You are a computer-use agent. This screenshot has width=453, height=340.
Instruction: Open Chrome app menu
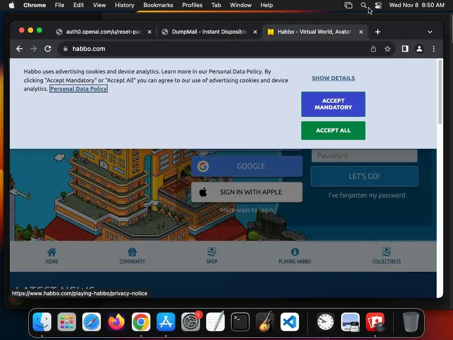pyautogui.click(x=35, y=5)
